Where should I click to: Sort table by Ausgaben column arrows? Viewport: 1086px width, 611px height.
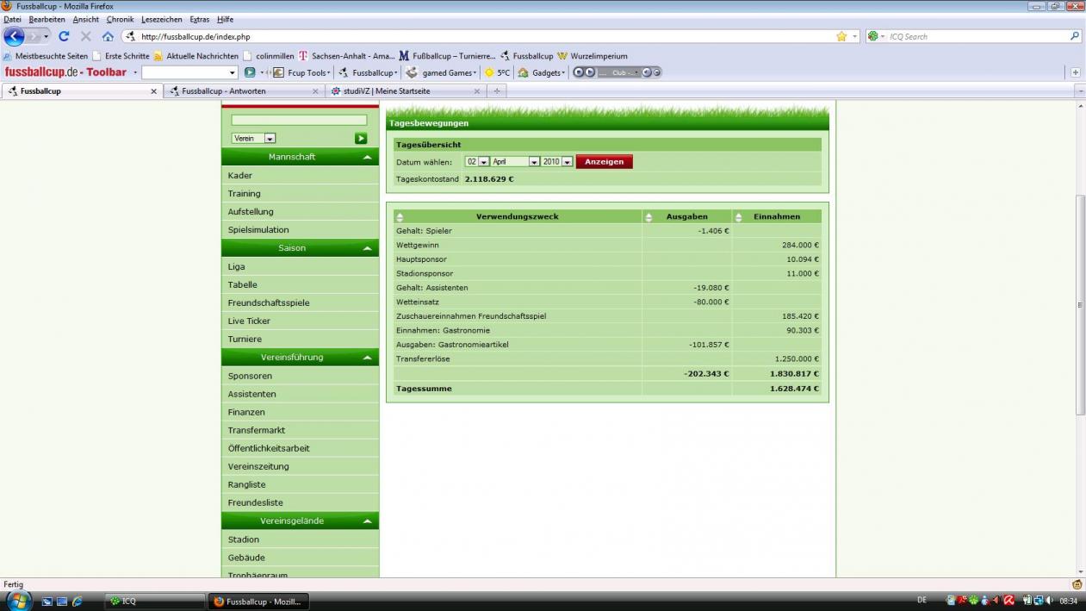(x=649, y=217)
